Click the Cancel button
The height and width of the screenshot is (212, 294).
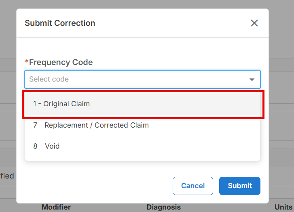(193, 186)
